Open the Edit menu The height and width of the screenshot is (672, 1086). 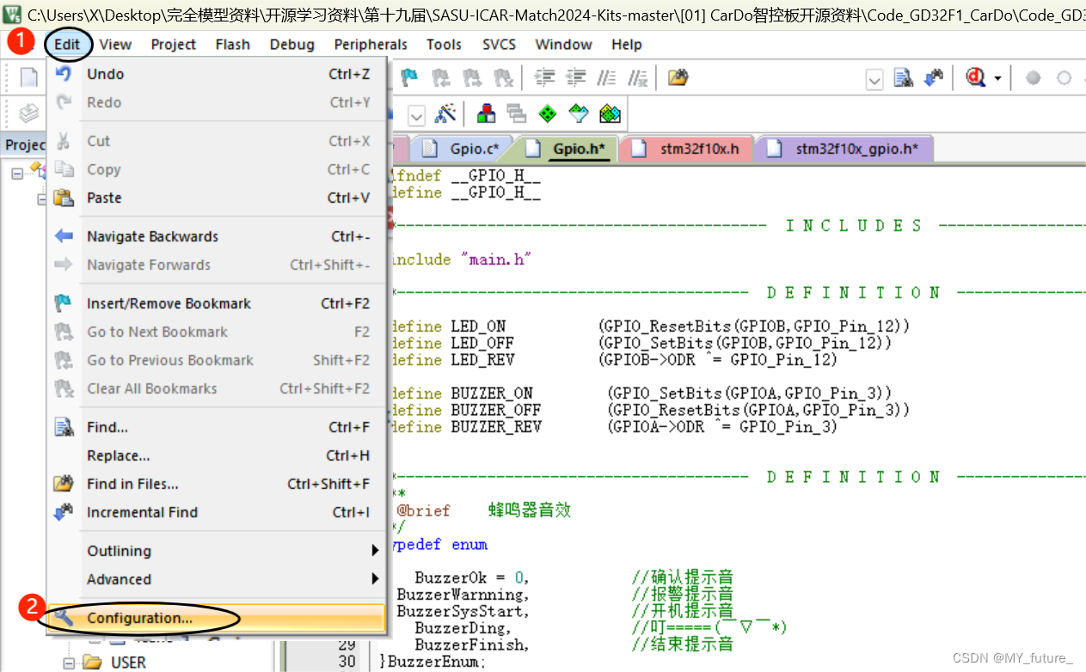67,45
